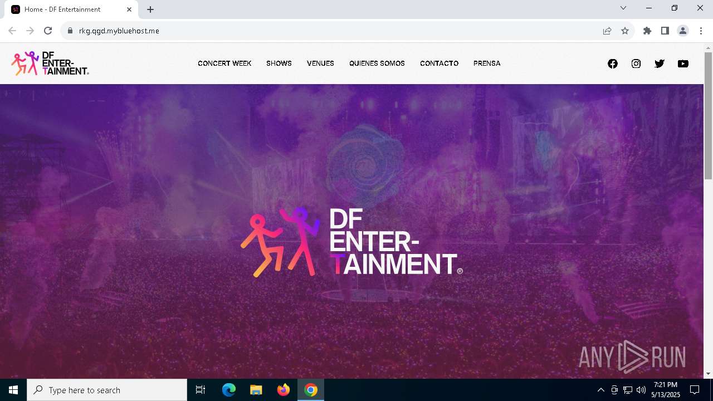
Task: Click the Windows taskbar search box
Action: (107, 390)
